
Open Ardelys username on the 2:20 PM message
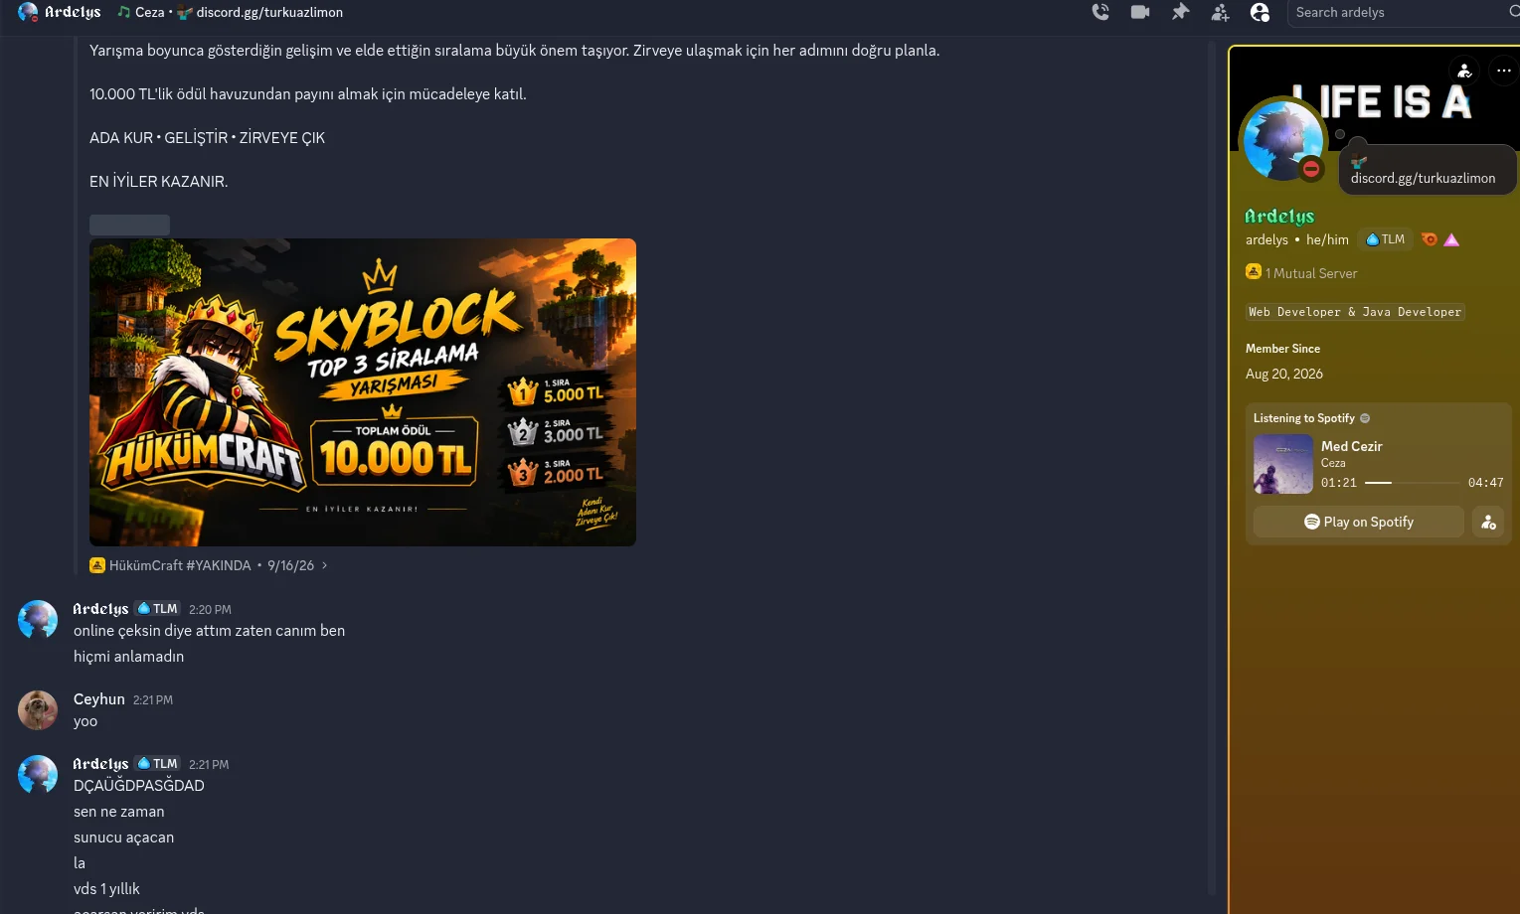coord(100,608)
